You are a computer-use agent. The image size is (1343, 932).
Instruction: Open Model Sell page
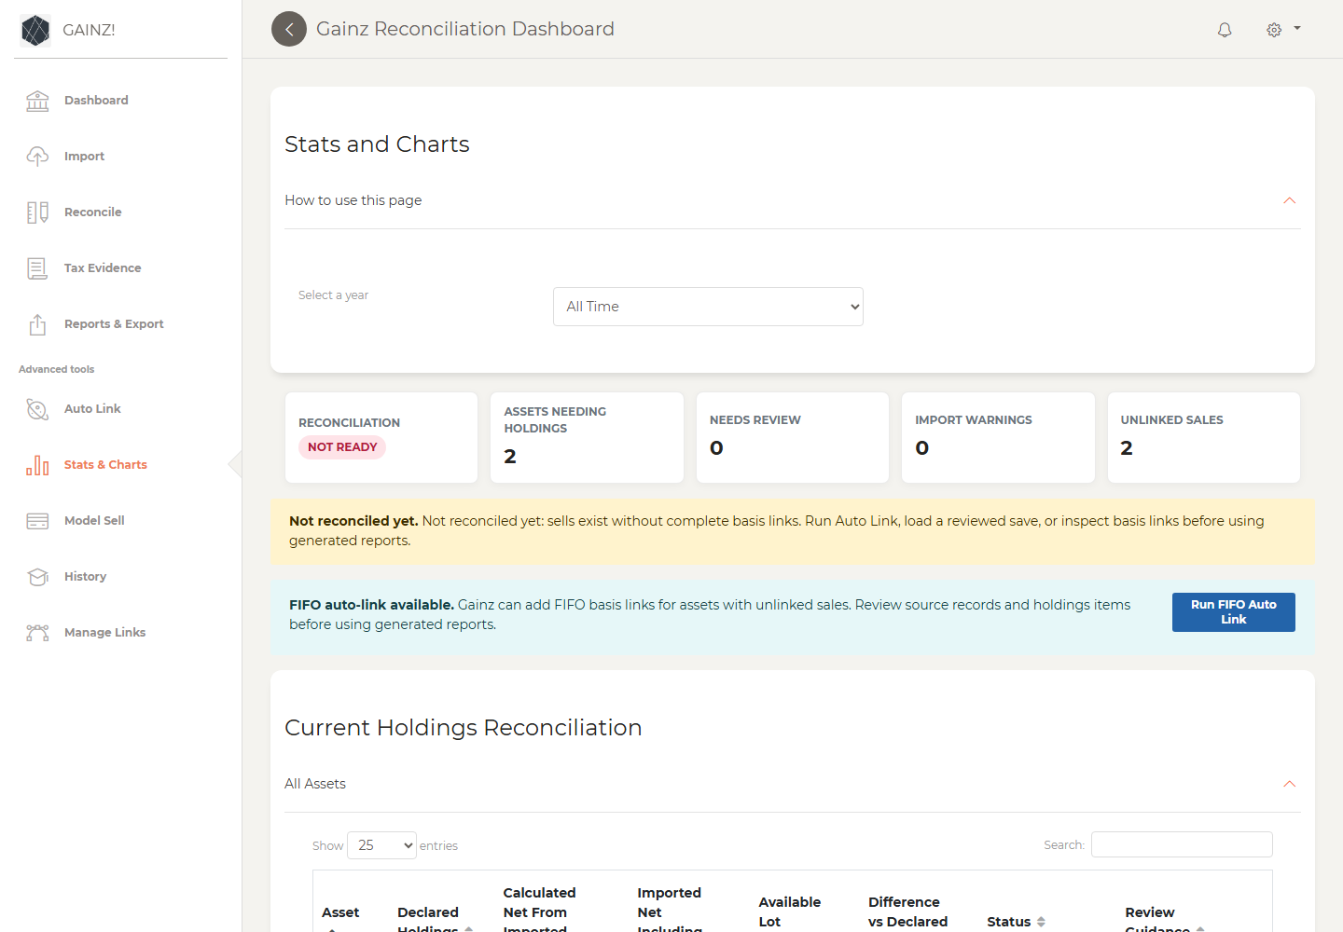tap(94, 521)
